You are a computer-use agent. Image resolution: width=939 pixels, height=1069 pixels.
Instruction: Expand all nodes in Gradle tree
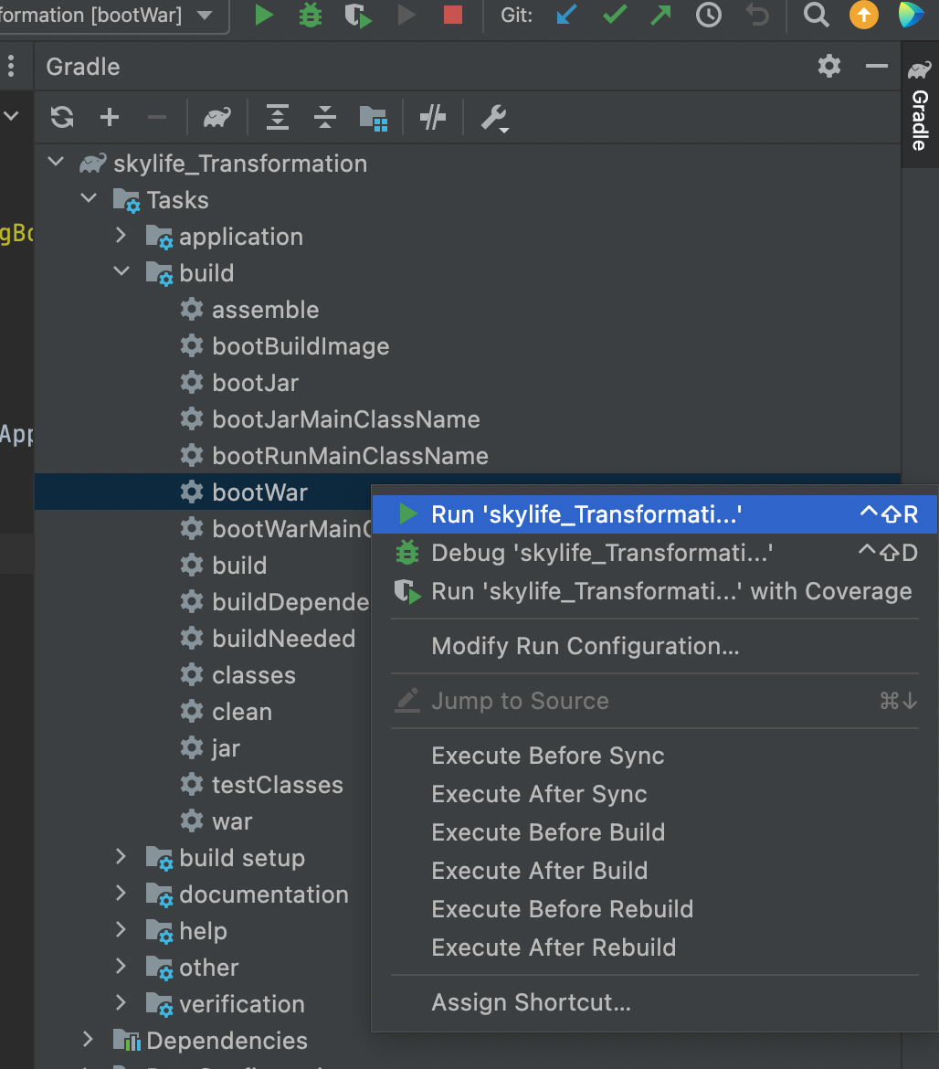[278, 117]
